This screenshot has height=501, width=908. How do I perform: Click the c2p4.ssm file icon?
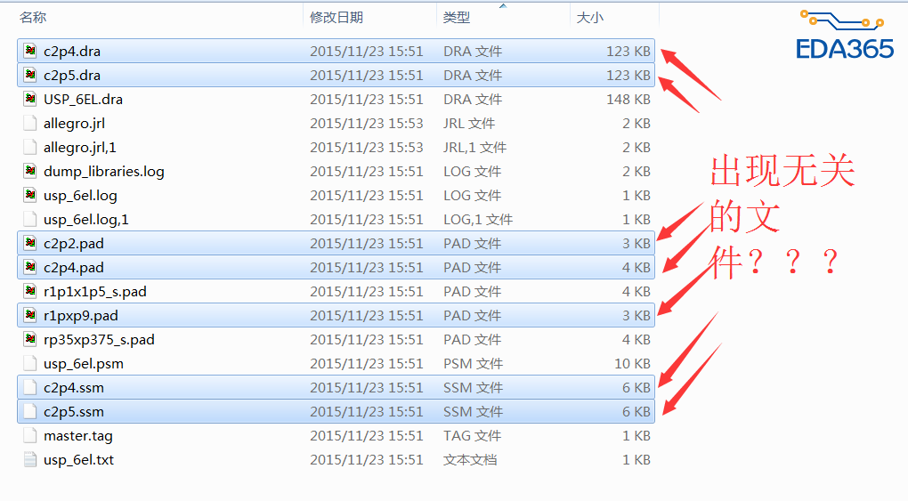pyautogui.click(x=30, y=387)
